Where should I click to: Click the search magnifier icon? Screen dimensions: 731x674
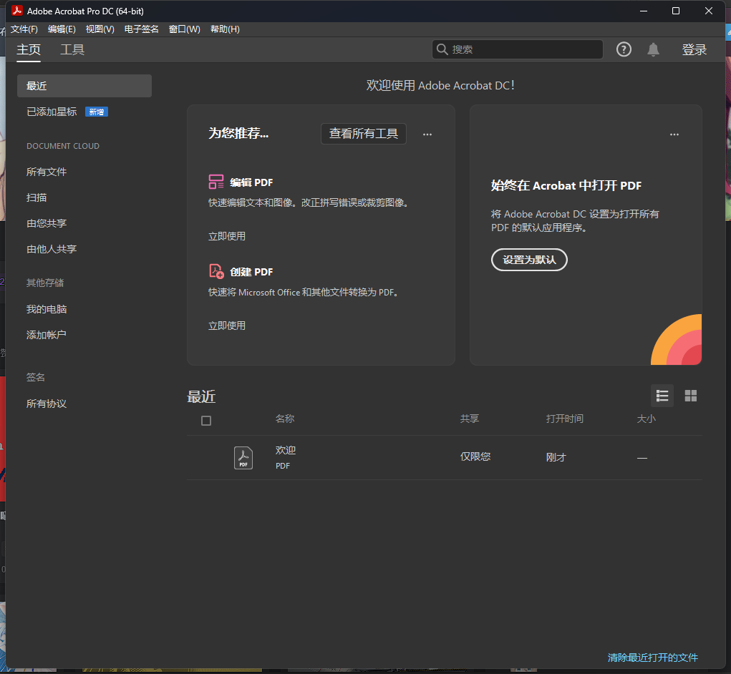pyautogui.click(x=442, y=49)
